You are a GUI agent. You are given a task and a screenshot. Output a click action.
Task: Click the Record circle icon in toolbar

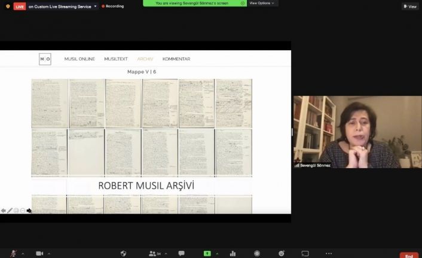pos(257,253)
